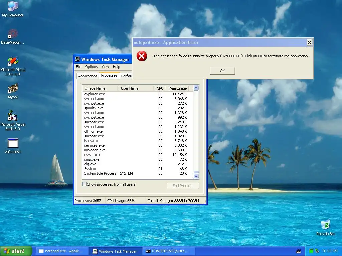Select the zb211x64 desktop icon

click(x=13, y=146)
